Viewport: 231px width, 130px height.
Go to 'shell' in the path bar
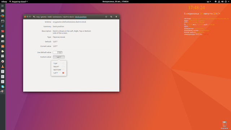click(50, 17)
